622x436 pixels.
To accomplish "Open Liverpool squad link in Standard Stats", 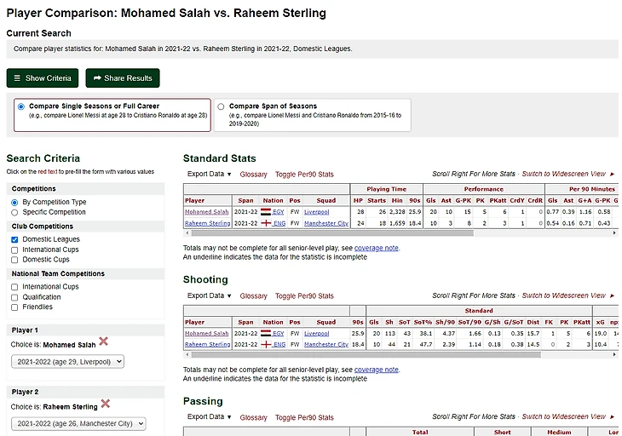I will click(x=317, y=212).
